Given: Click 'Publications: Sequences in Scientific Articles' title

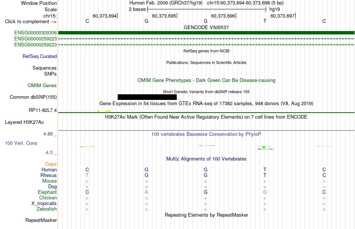Looking at the screenshot, I should click(206, 62).
